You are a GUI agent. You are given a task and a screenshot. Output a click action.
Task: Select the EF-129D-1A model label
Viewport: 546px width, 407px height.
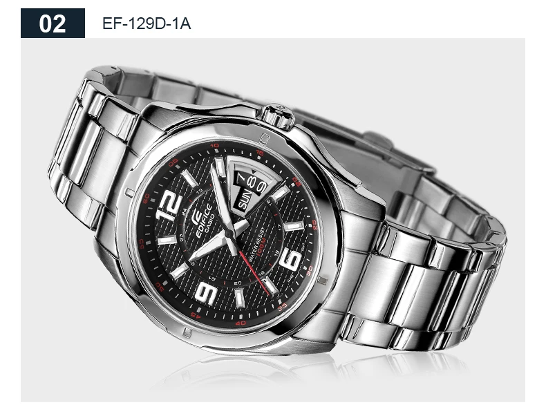point(147,23)
